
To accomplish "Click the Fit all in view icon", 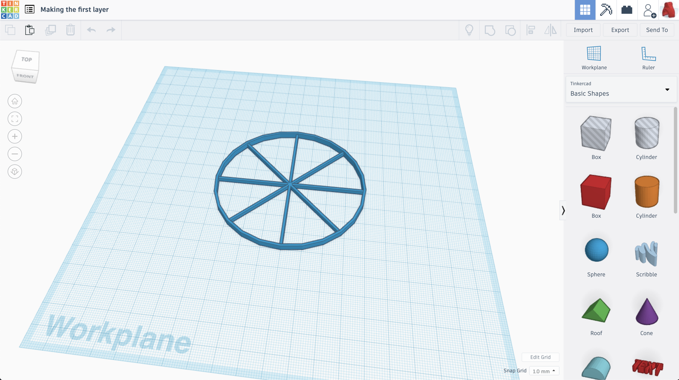I will coord(15,119).
